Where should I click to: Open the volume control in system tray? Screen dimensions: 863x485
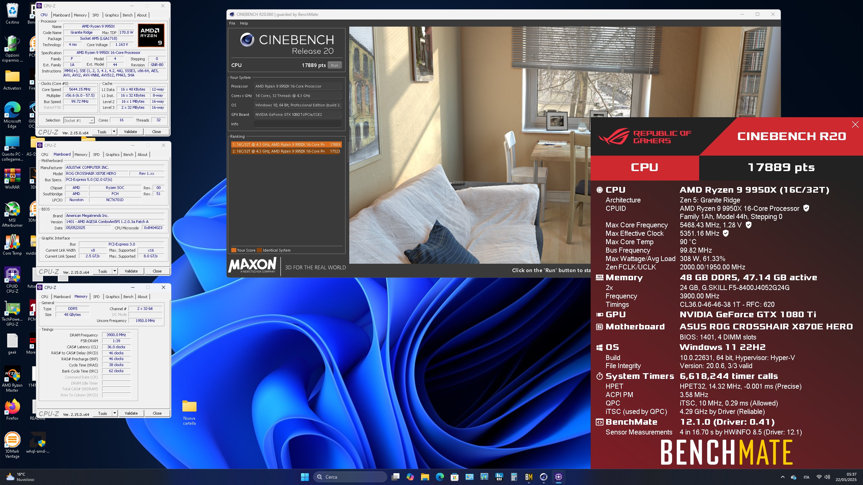[x=827, y=477]
